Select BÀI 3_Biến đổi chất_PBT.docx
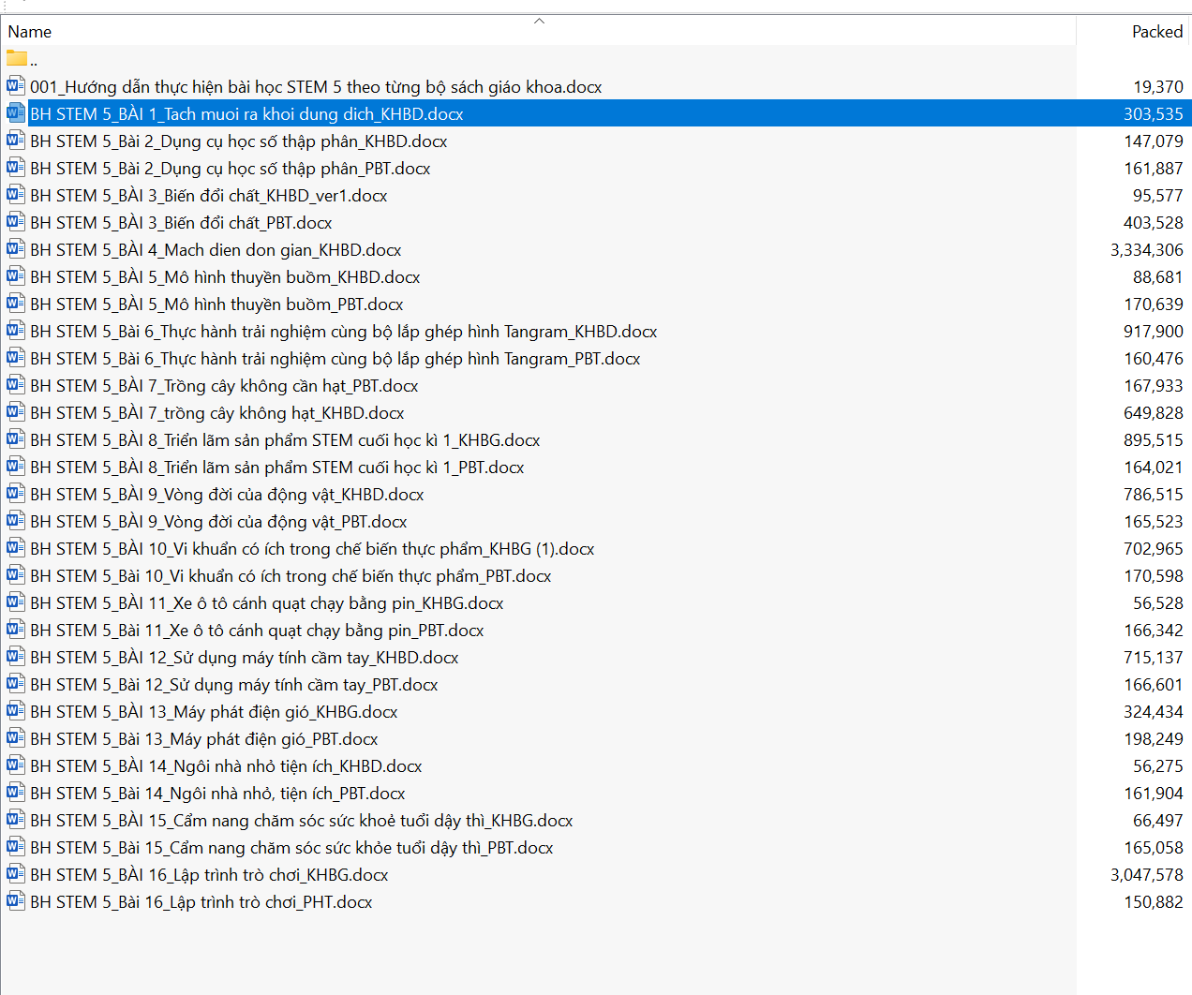This screenshot has width=1192, height=995. click(181, 223)
